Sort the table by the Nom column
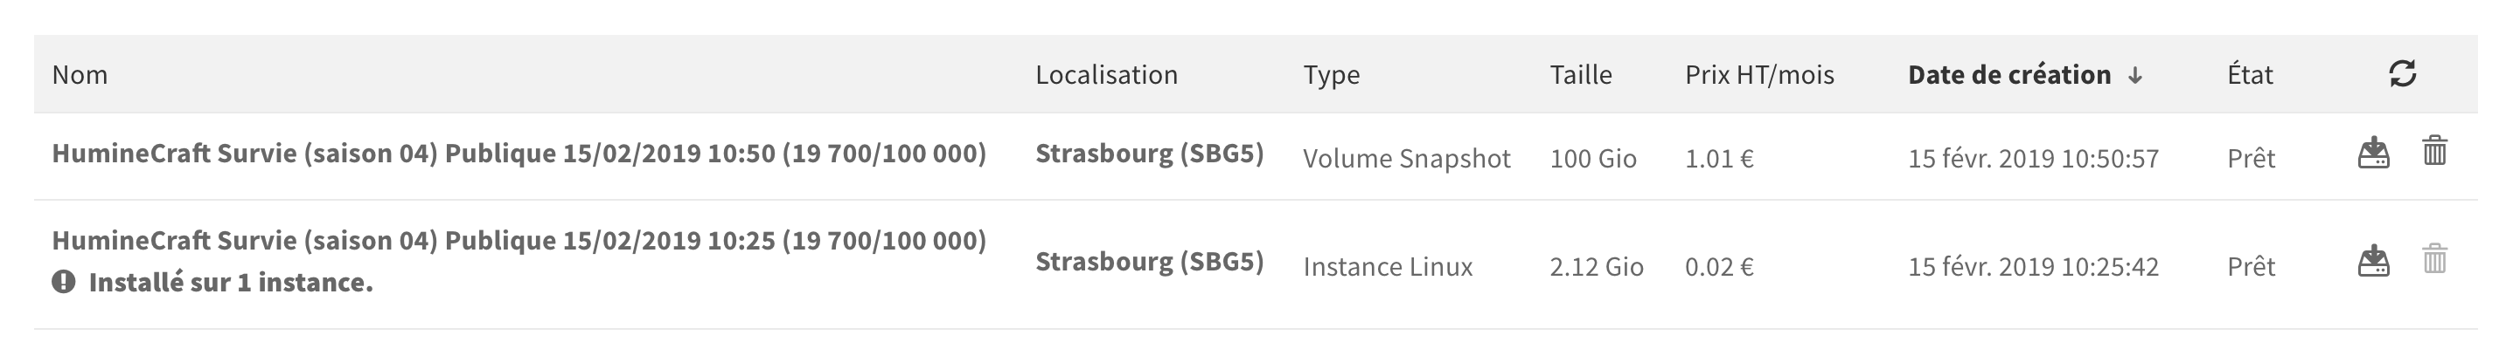This screenshot has width=2506, height=349. coord(80,75)
